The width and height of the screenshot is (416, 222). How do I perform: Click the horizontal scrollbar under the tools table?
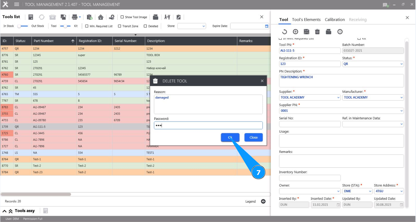pyautogui.click(x=36, y=194)
